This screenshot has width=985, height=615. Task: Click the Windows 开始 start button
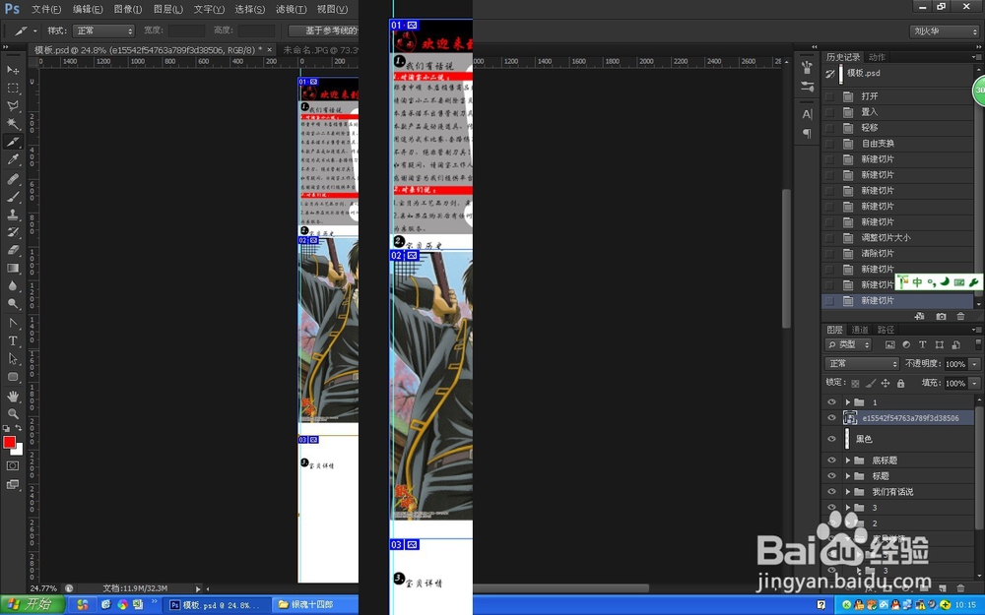33,605
